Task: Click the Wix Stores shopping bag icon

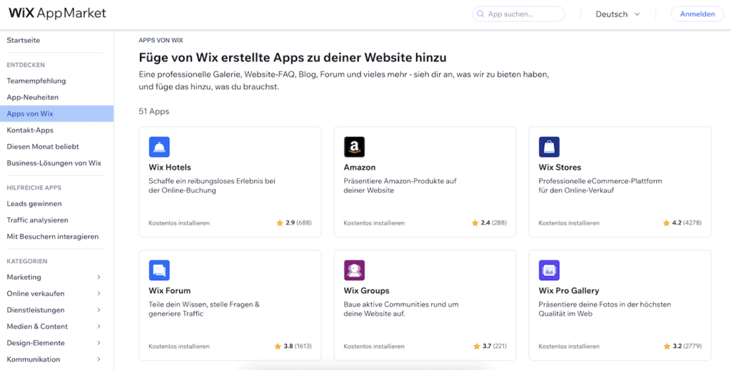Action: 549,147
